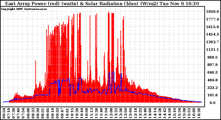221x120 pixels.
Task: Click the 11:12 time label
Action: tap(92, 113)
